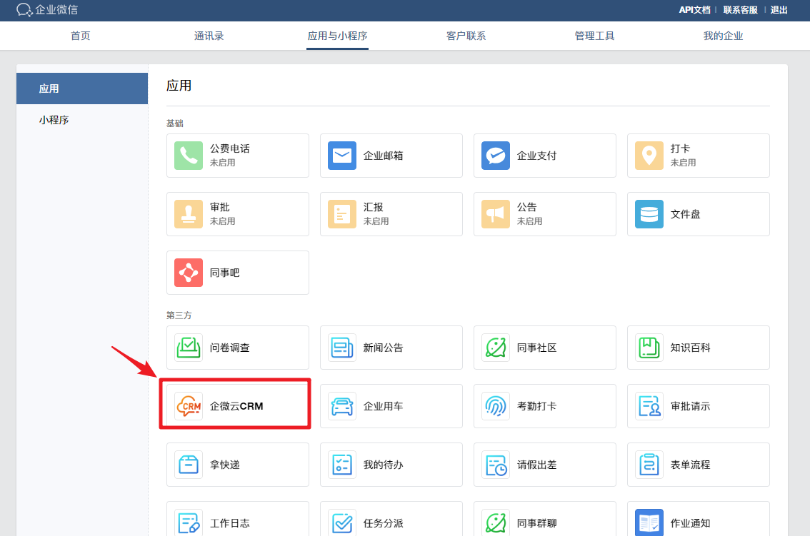The width and height of the screenshot is (810, 536).
Task: Click the 我的待办 label text
Action: pos(384,465)
